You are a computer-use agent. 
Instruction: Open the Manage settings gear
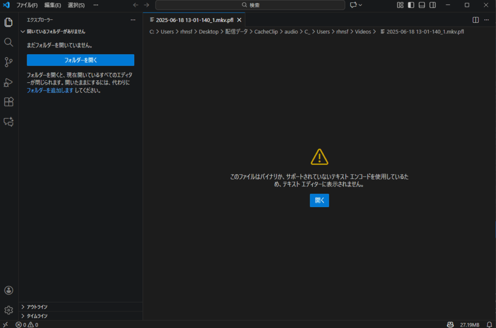tap(8, 310)
